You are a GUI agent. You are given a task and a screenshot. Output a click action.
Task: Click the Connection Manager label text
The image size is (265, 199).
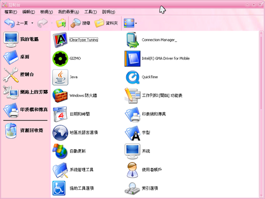pos(159,40)
